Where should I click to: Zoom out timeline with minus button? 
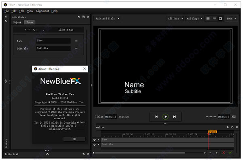(210, 153)
